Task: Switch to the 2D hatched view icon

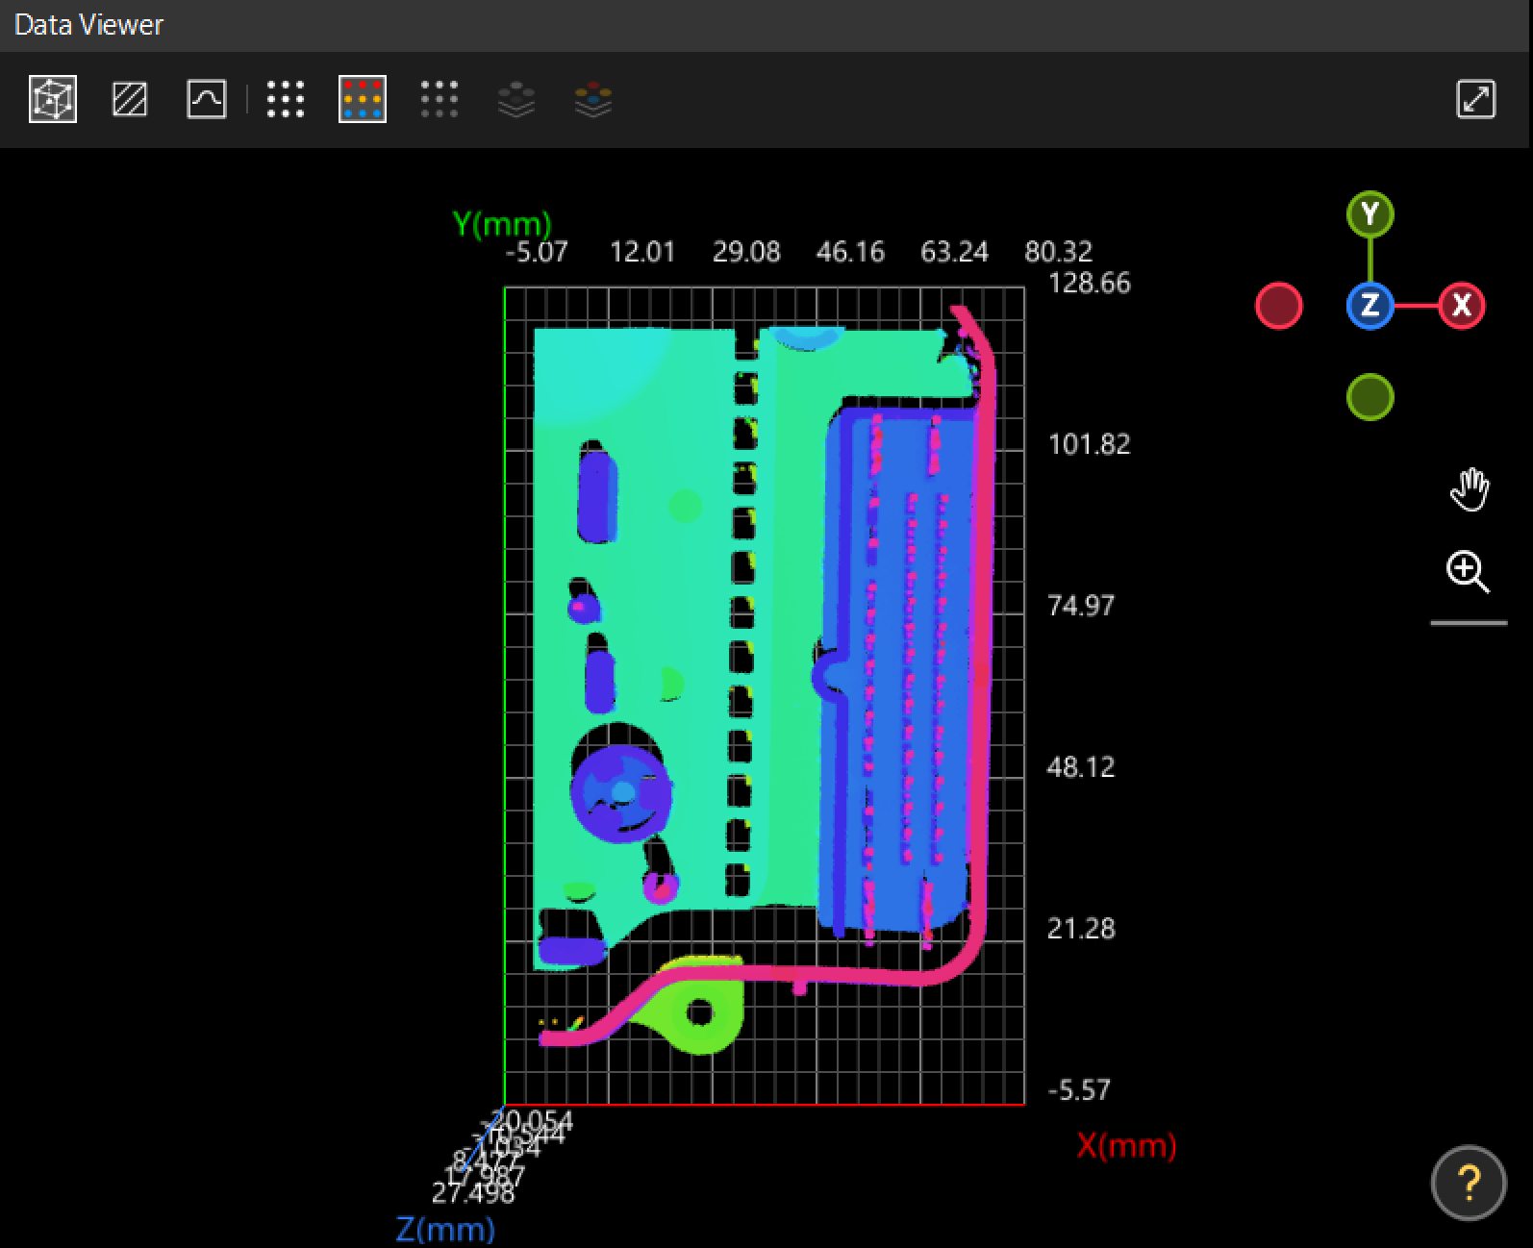Action: click(130, 99)
